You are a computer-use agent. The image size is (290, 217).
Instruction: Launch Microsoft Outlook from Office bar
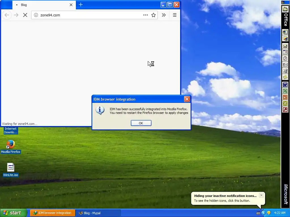pos(285,103)
